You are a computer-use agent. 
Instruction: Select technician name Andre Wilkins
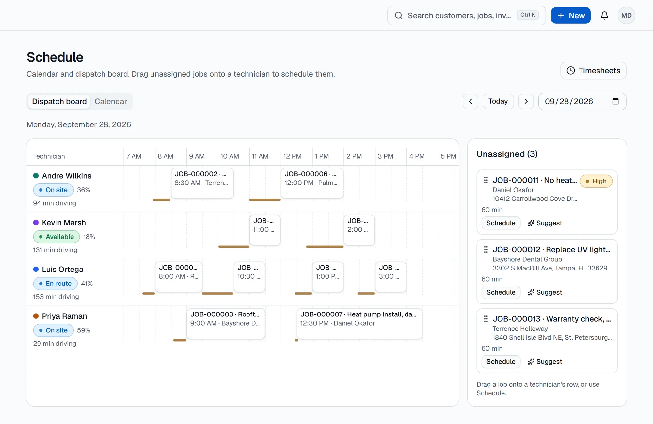[x=67, y=176]
